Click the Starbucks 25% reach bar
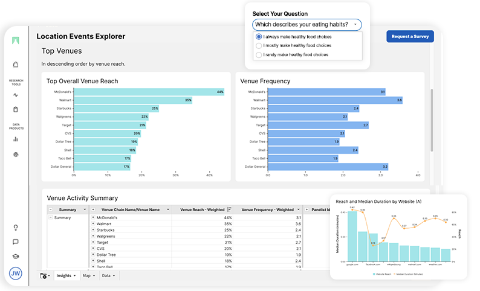 click(117, 108)
